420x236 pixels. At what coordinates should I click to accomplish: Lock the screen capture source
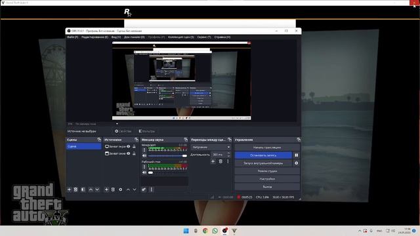coord(134,146)
